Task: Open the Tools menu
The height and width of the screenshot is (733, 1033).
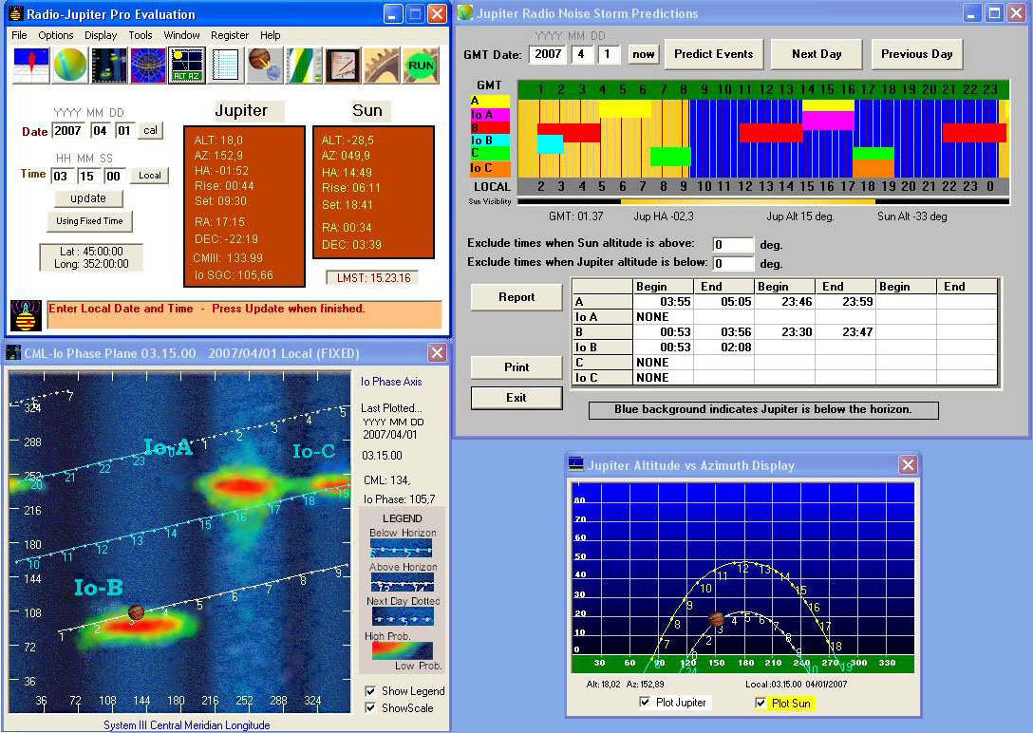Action: [x=140, y=35]
